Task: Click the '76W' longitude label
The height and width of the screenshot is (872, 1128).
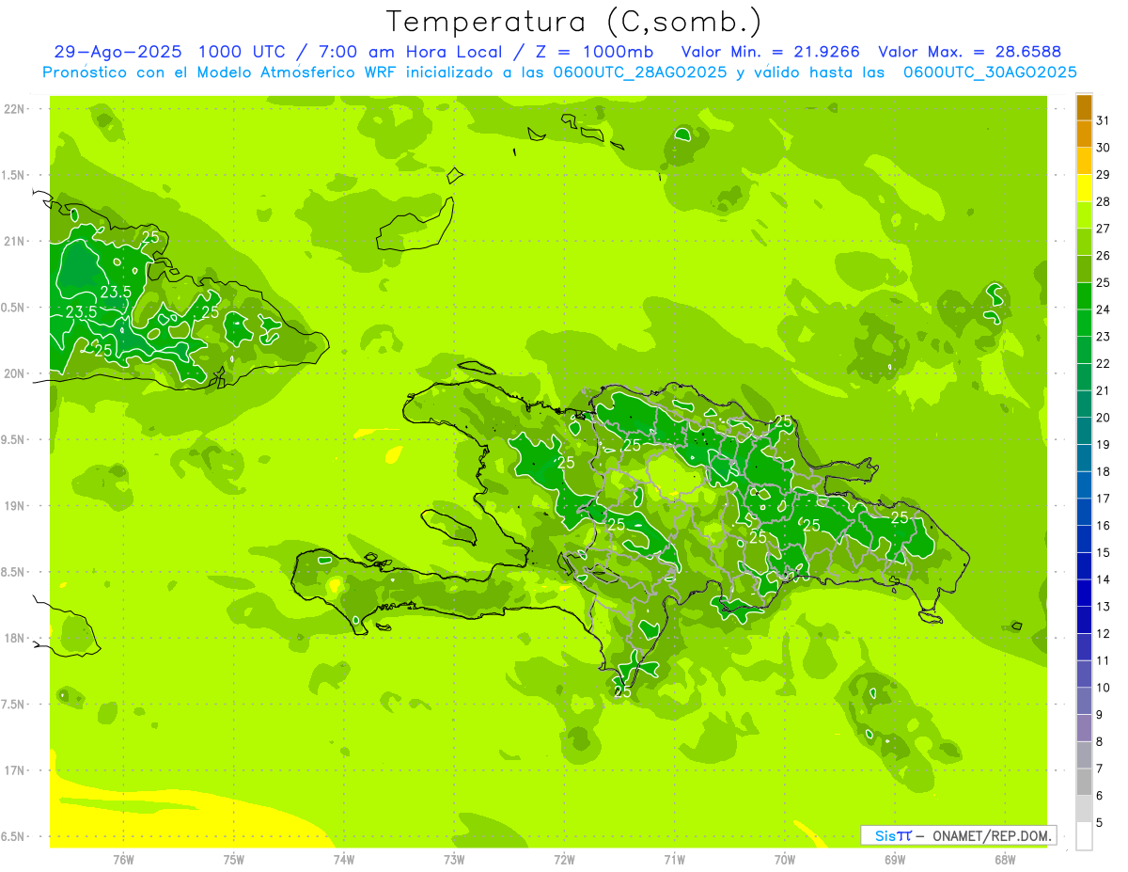Action: [x=123, y=860]
